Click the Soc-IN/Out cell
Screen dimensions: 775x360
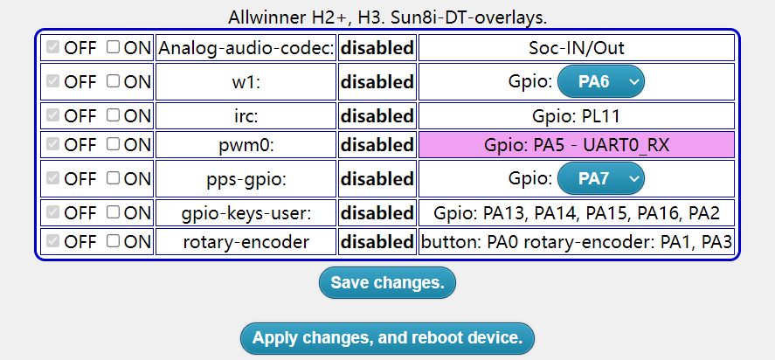[577, 48]
